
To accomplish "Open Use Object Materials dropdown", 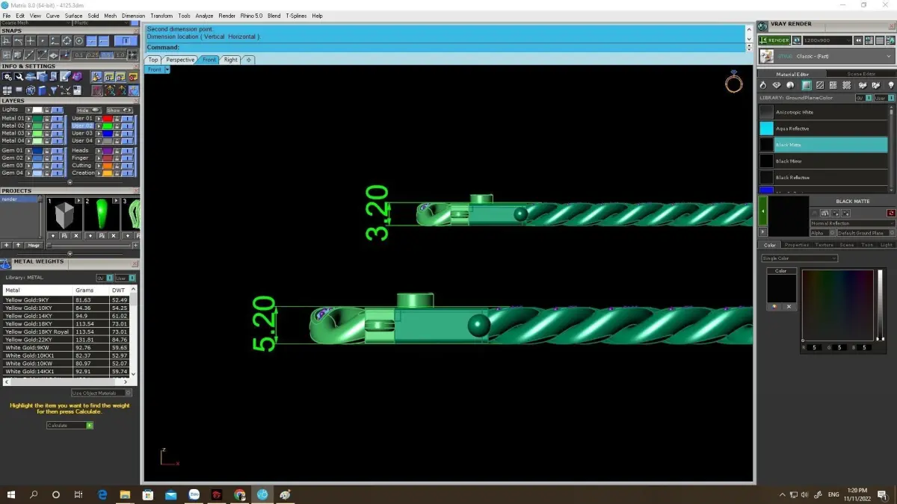I will [x=102, y=393].
